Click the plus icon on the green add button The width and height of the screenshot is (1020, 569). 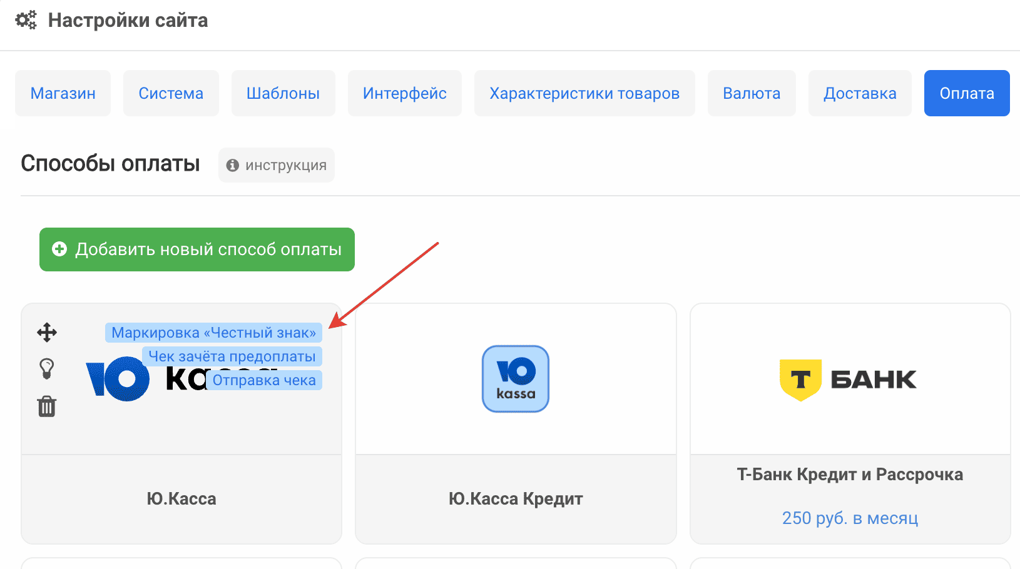(x=59, y=249)
